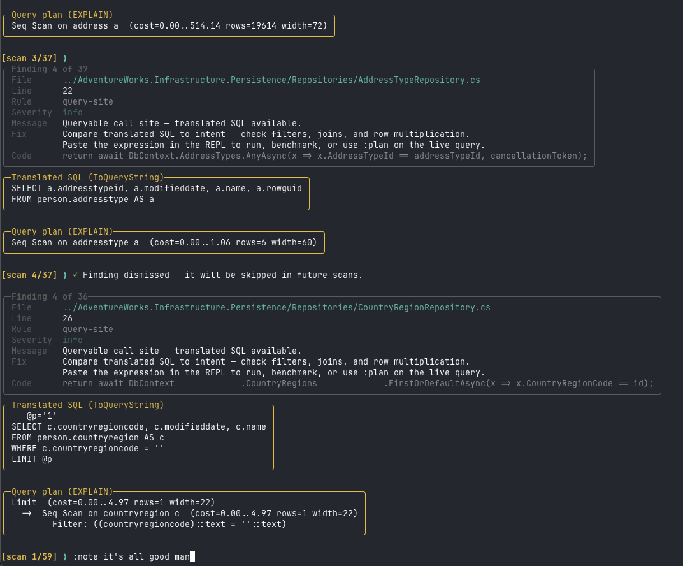Click the 'Finding 4 of 37' box title

click(50, 69)
